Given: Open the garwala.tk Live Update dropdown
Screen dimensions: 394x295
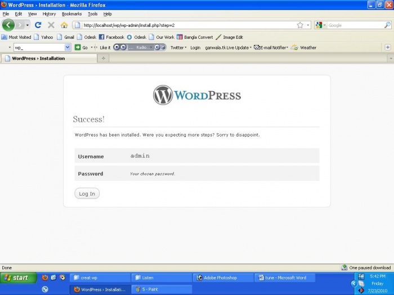Looking at the screenshot, I should [228, 47].
